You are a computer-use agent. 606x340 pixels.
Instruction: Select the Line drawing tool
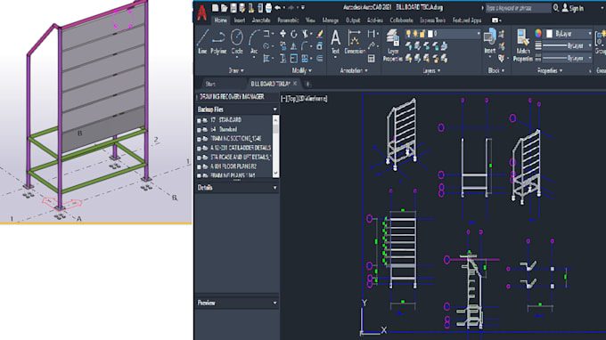click(x=202, y=42)
